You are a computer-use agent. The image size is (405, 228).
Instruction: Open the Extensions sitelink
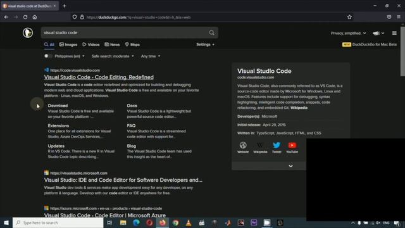click(x=58, y=125)
